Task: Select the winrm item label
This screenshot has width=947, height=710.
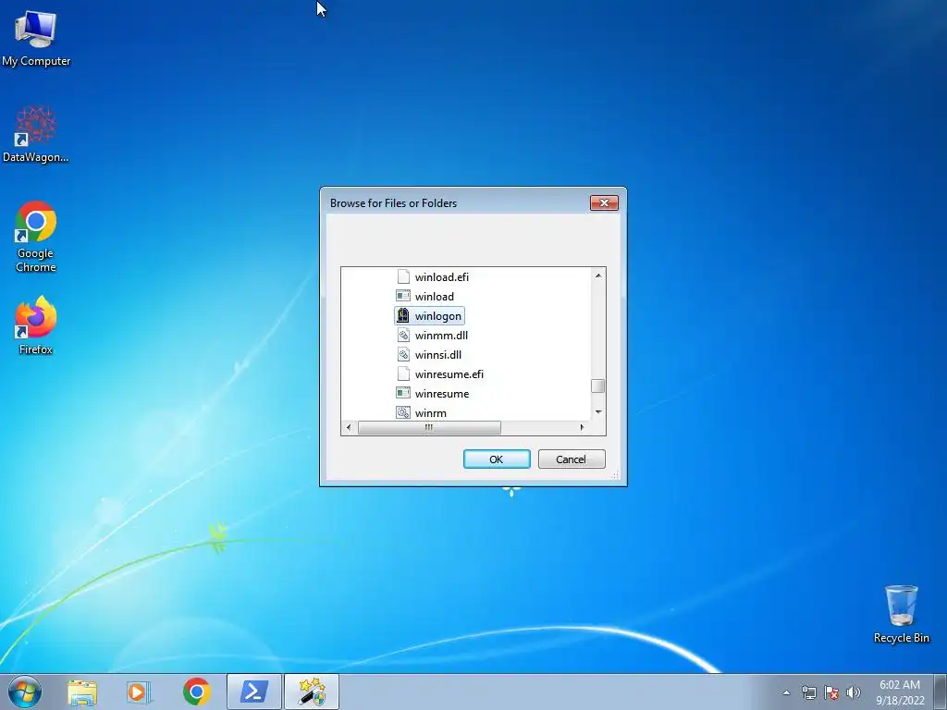Action: tap(431, 413)
